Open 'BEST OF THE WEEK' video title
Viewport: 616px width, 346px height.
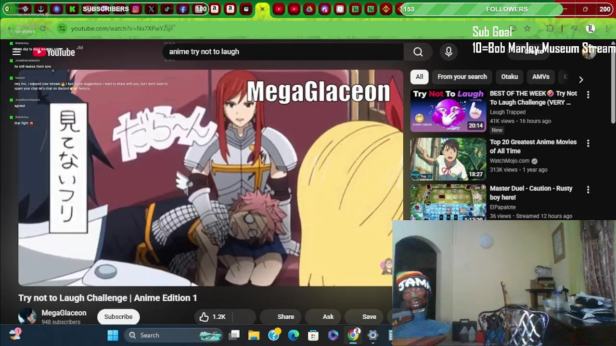[x=533, y=98]
